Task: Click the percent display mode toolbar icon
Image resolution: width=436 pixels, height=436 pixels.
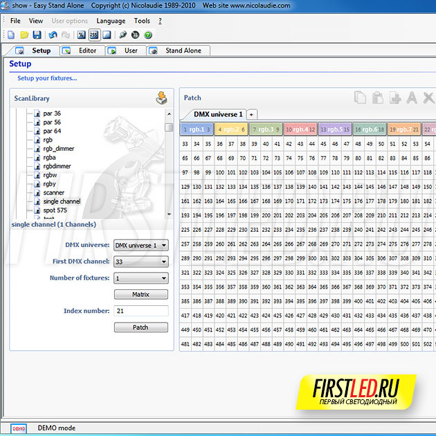Action: click(x=81, y=35)
